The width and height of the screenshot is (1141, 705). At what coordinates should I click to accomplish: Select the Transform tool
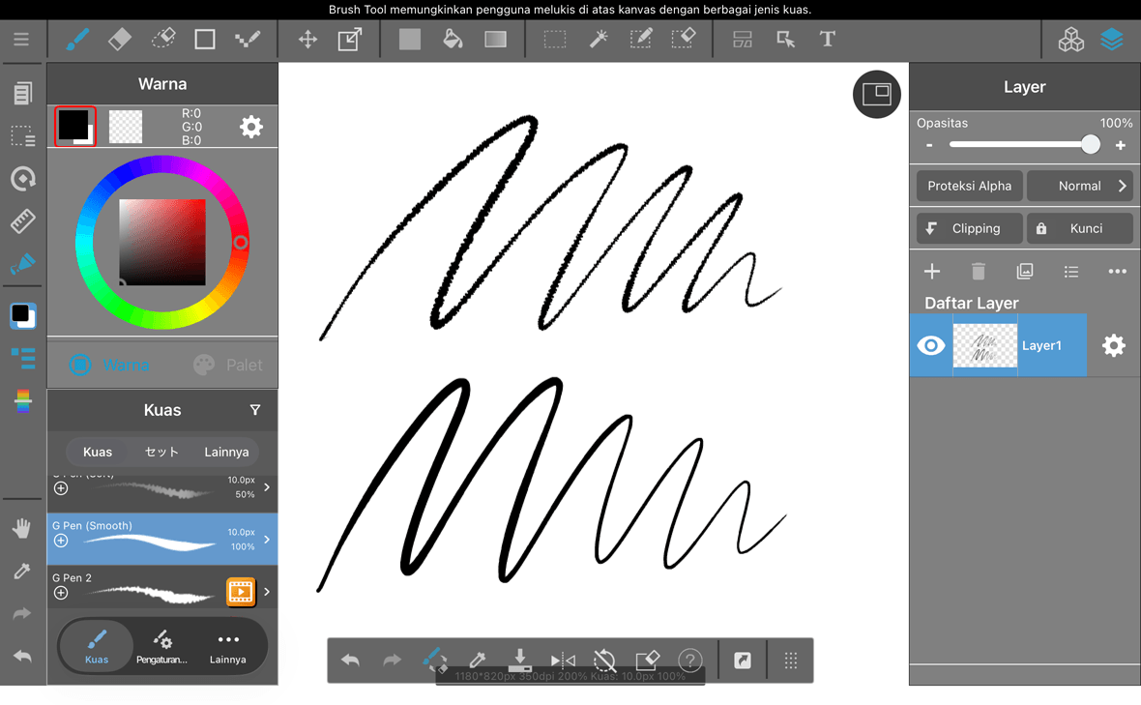350,40
